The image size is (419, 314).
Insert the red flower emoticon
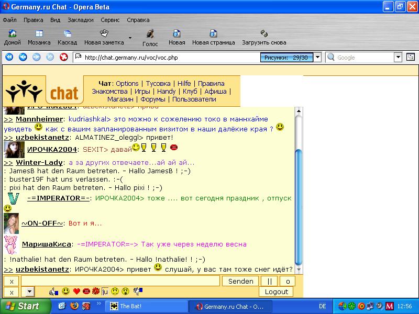[96, 291]
